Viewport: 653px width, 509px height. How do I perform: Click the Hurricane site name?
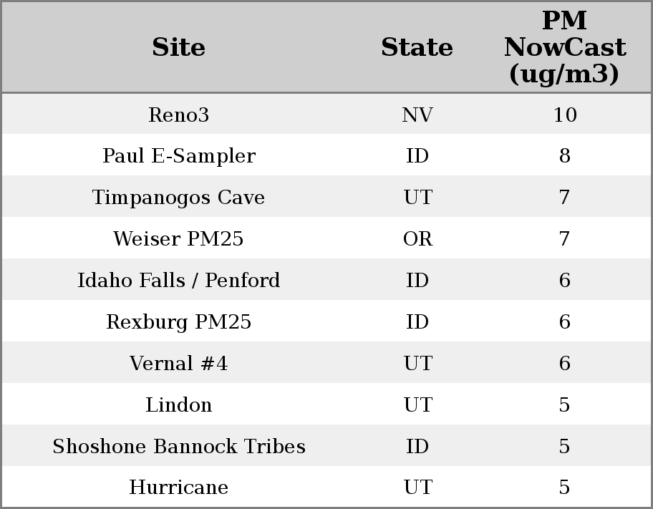tap(179, 488)
